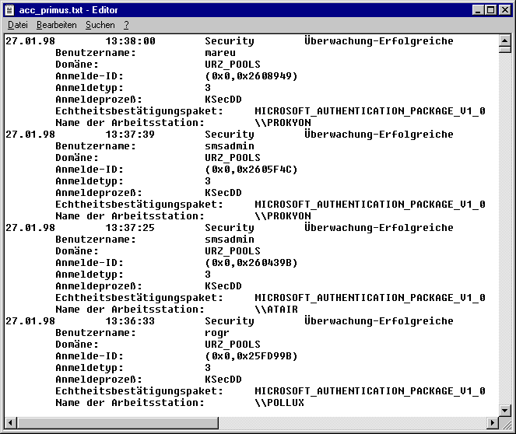Click the logon ID (0x0,0x25FD99B)
The image size is (516, 434).
click(x=251, y=356)
